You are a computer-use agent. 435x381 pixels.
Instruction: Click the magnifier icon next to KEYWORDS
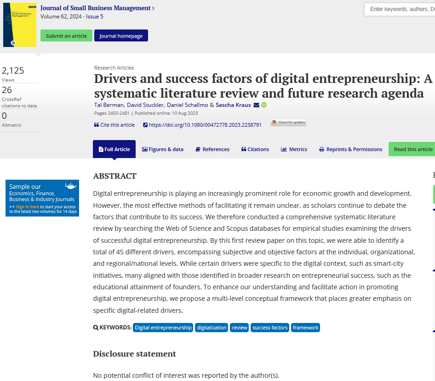(96, 328)
